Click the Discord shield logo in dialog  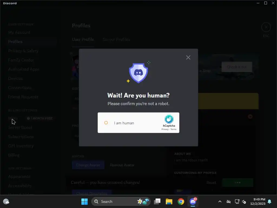pos(138,73)
